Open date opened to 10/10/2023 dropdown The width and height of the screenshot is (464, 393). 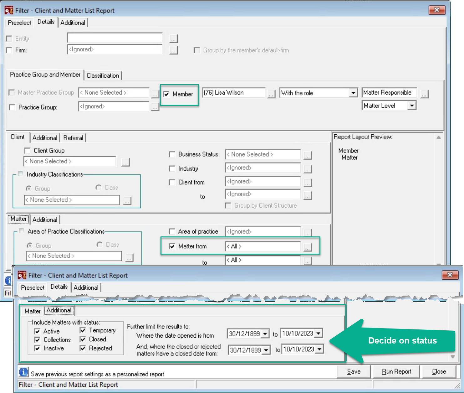(319, 333)
